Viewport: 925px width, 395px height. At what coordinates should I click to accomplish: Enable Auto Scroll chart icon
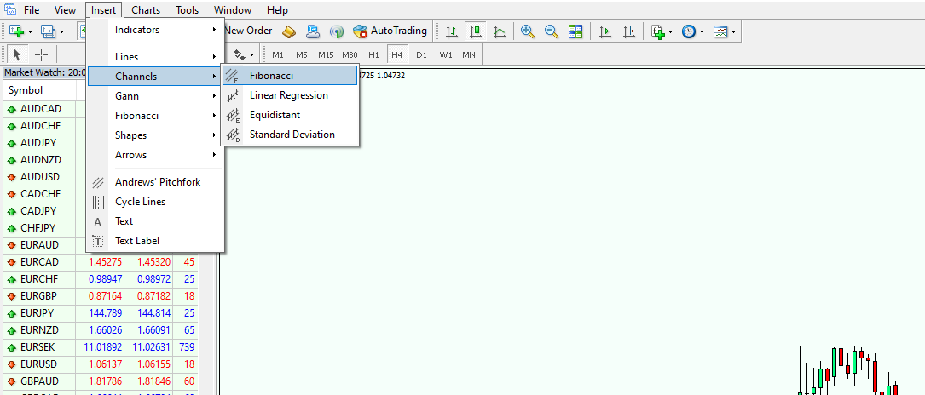tap(605, 31)
